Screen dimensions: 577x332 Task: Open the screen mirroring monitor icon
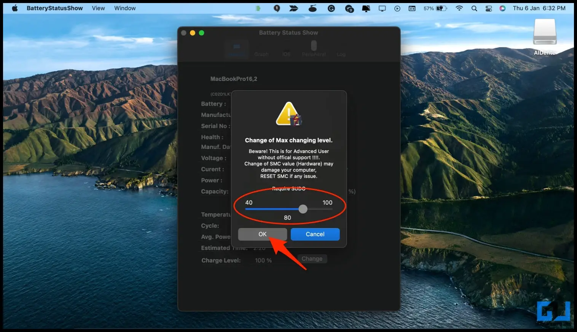382,8
